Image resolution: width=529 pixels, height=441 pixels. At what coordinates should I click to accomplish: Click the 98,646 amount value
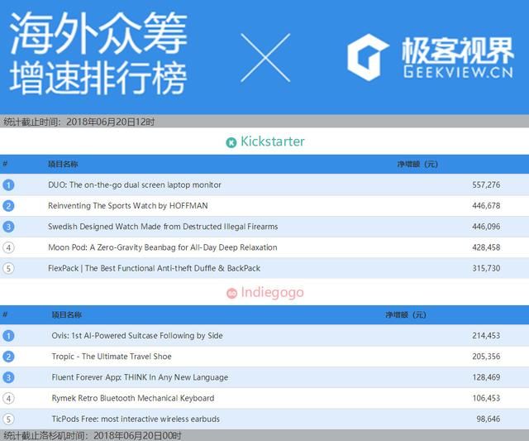click(488, 419)
